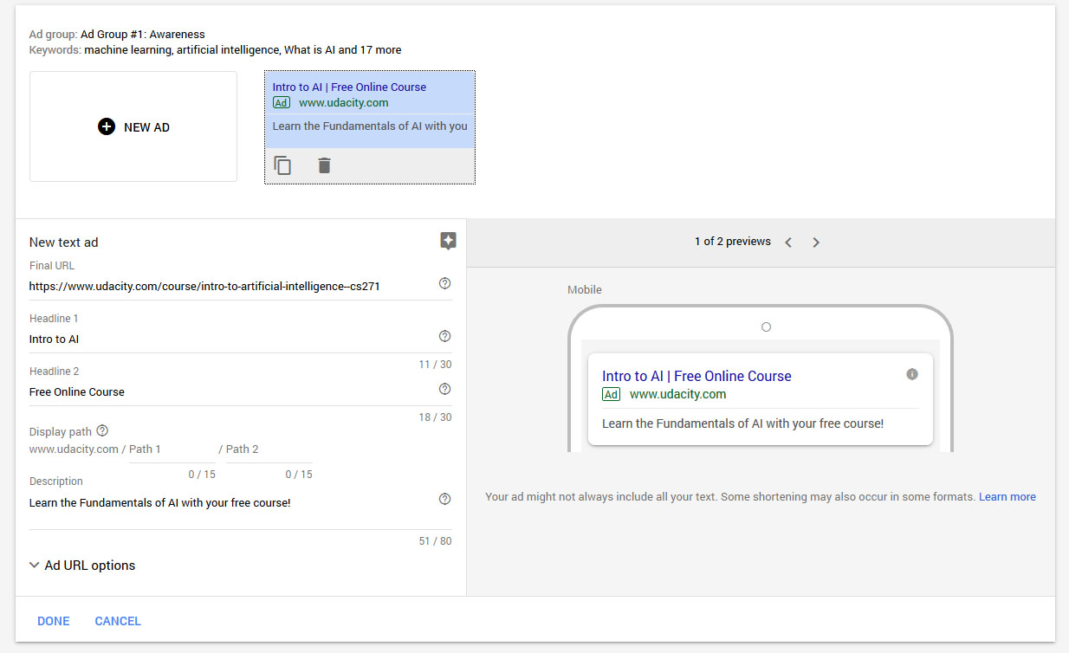Click www.udacity.com in mobile preview
The width and height of the screenshot is (1069, 653).
coord(677,394)
